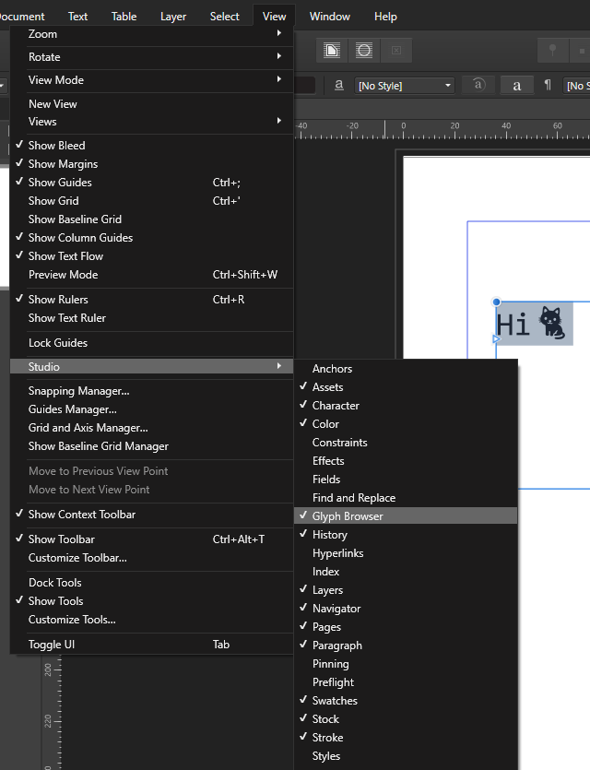Open the [No Style] character style dropdown
The height and width of the screenshot is (770, 590).
pos(404,86)
